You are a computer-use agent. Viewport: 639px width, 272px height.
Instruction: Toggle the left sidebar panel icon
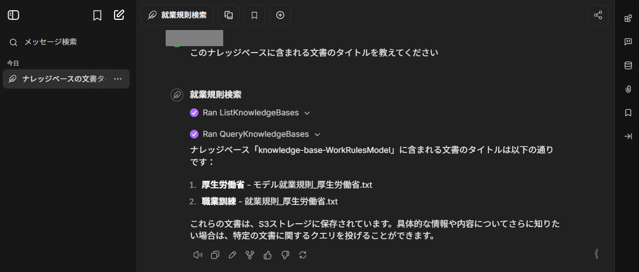[x=13, y=15]
